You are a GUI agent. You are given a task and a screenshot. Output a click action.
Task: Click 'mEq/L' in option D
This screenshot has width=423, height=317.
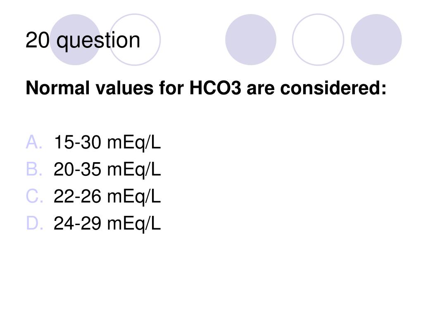click(134, 224)
